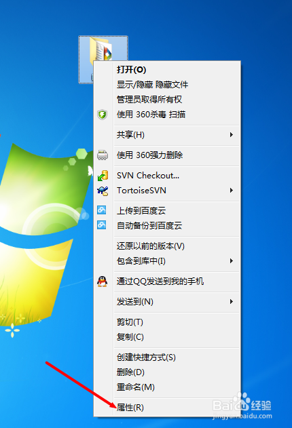Choose 管理员取得所有权 menu entry
Viewport: 292px width, 428px height.
[x=167, y=99]
